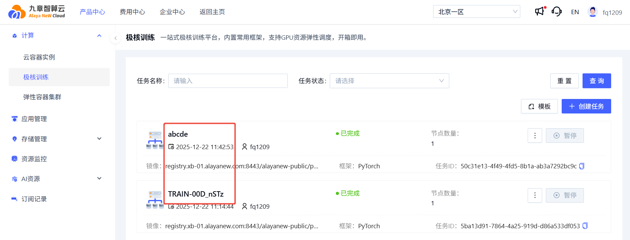The height and width of the screenshot is (240, 630).
Task: Click the announcement megaphone icon
Action: click(539, 11)
